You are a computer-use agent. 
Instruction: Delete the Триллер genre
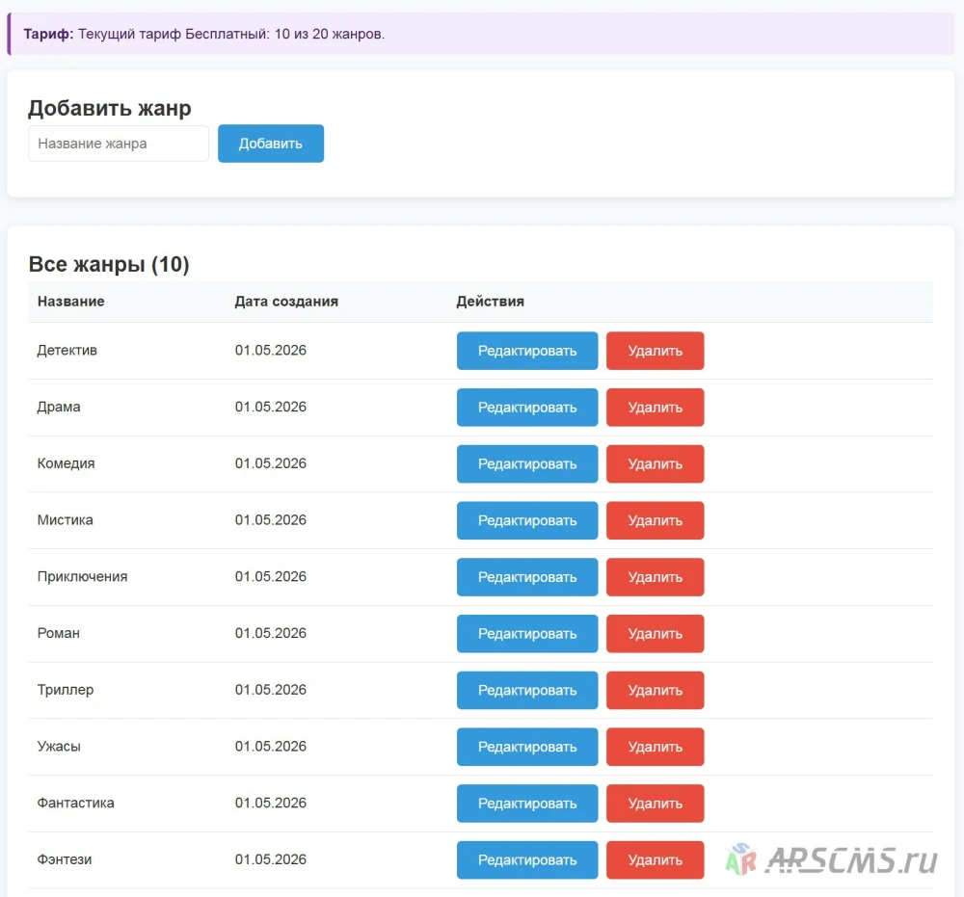tap(655, 690)
